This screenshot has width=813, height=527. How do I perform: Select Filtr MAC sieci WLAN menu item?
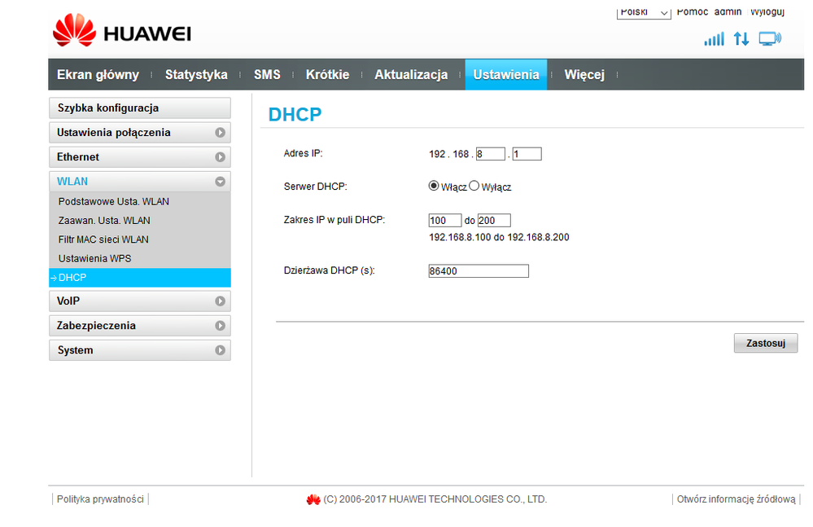(103, 239)
